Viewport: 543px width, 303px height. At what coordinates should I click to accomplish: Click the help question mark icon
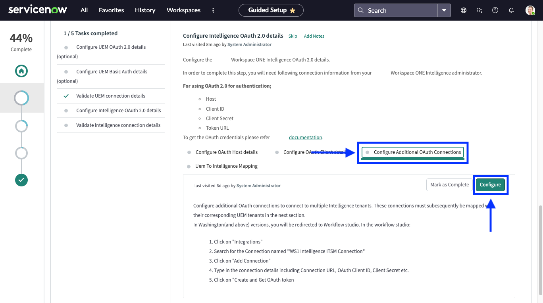click(x=495, y=10)
